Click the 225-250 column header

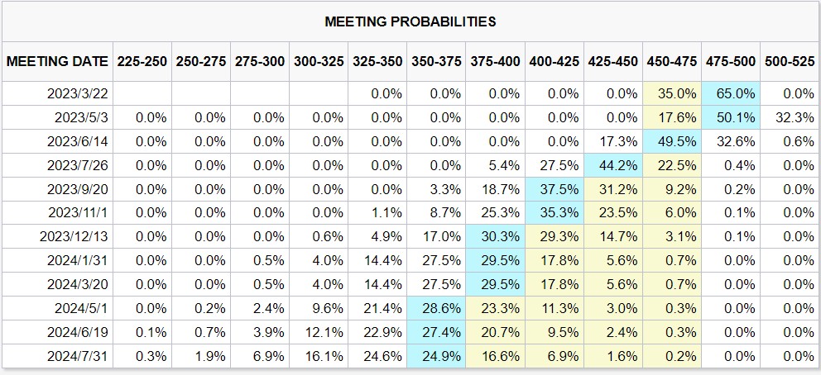tap(142, 62)
